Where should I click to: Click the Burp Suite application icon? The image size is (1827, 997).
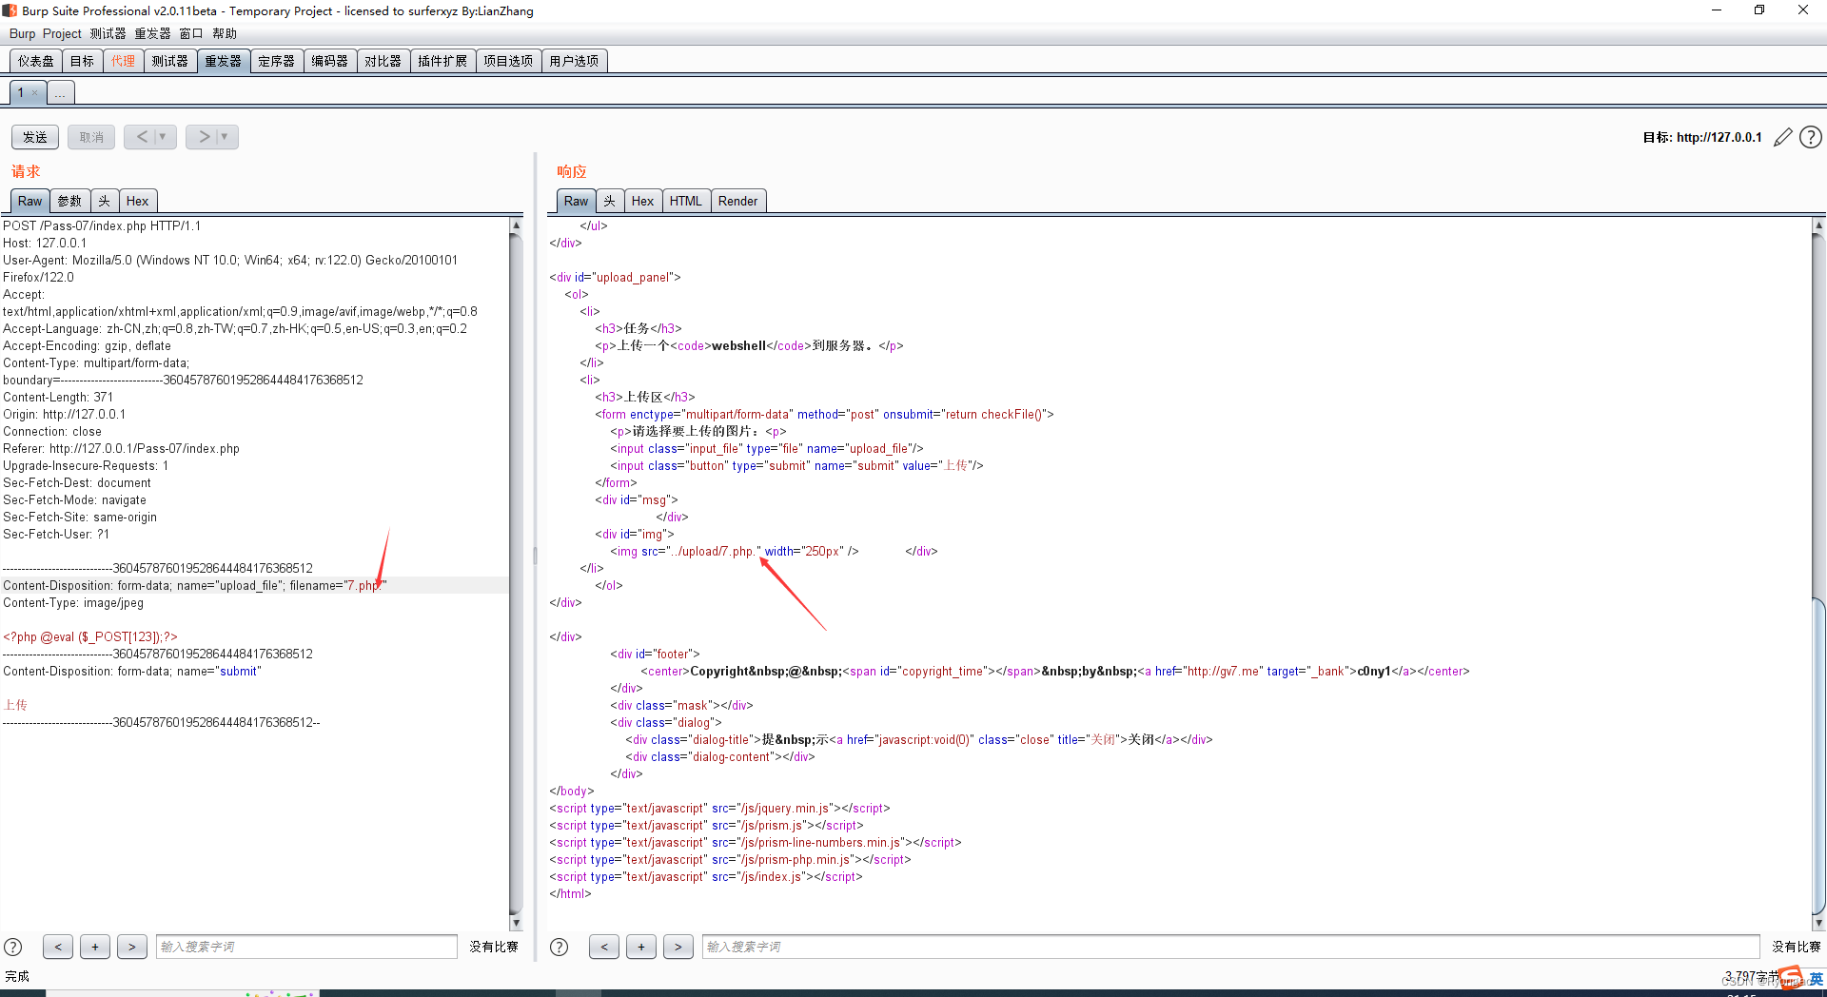pyautogui.click(x=10, y=10)
